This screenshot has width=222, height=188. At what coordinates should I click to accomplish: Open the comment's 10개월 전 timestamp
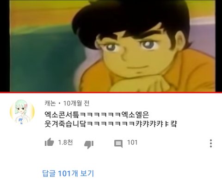[76, 103]
